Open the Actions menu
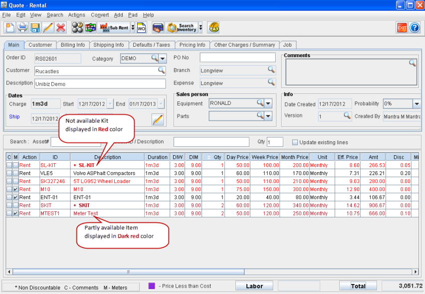425x294 pixels. 76,15
